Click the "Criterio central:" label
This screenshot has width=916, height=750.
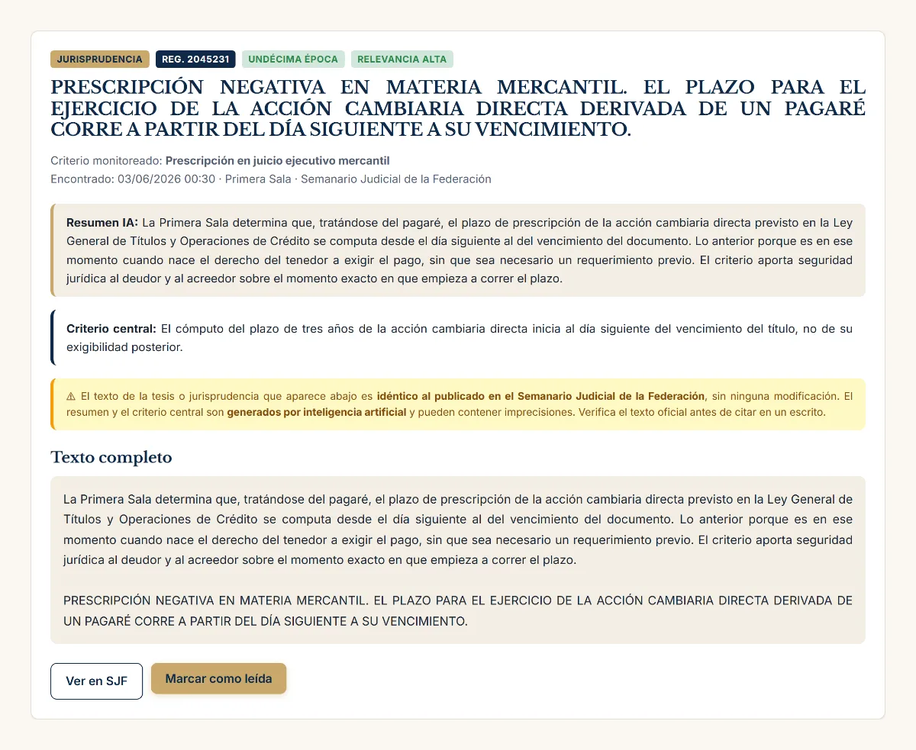point(111,329)
